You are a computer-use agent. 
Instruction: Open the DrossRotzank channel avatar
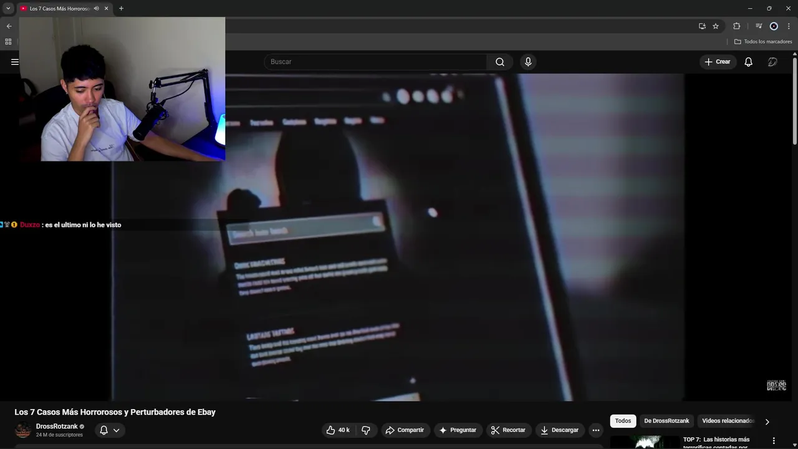coord(23,430)
